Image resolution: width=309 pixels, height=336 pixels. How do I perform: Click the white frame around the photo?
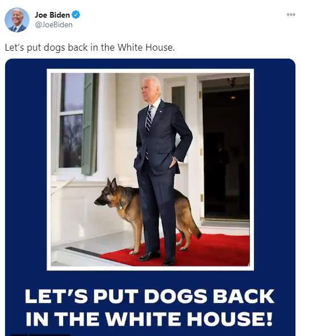click(150, 71)
